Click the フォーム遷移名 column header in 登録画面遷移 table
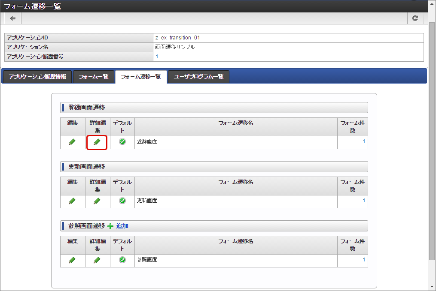 point(236,127)
